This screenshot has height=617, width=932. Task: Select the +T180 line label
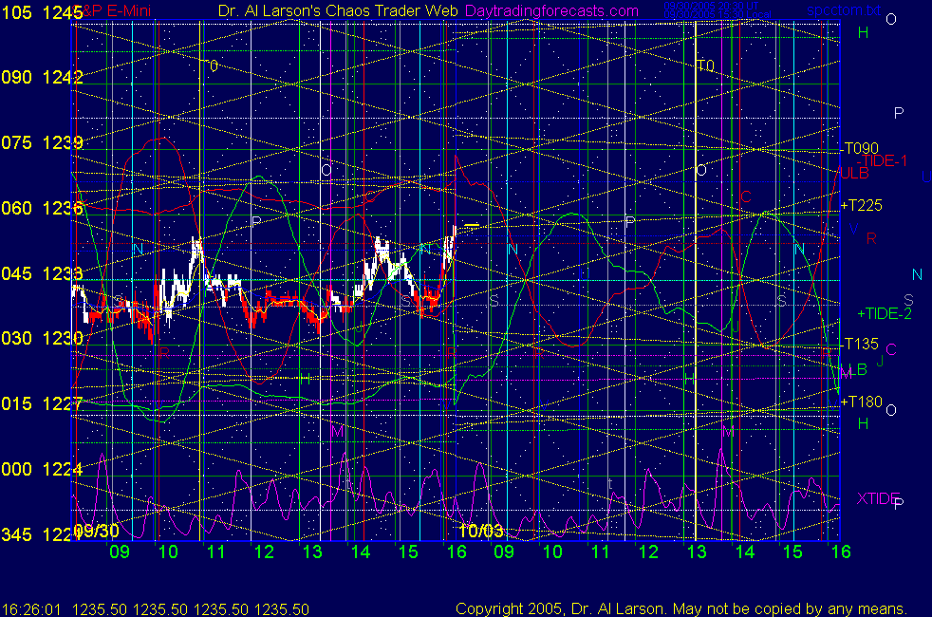(x=861, y=402)
